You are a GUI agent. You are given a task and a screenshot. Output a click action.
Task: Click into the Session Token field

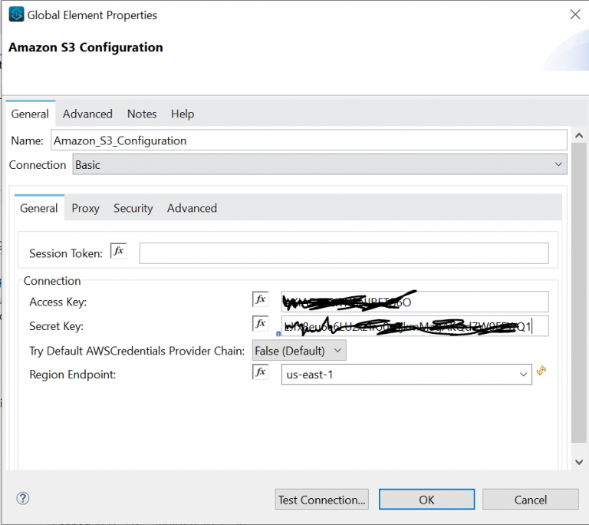click(x=344, y=253)
